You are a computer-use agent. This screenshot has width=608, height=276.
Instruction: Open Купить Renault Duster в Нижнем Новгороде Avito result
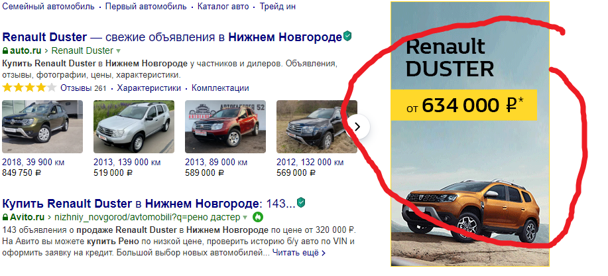point(149,204)
